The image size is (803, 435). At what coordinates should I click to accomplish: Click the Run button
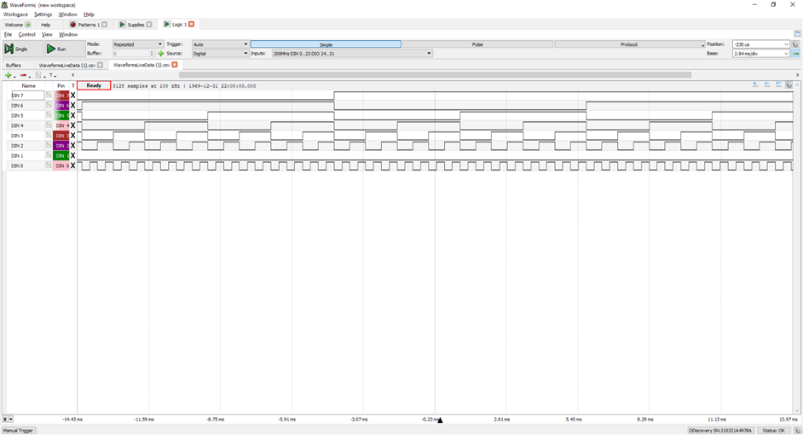64,49
